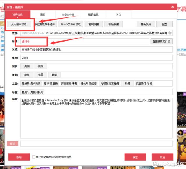Open the 自定义分类 tab
Viewport: 186px width, 169px height.
[x=68, y=15]
